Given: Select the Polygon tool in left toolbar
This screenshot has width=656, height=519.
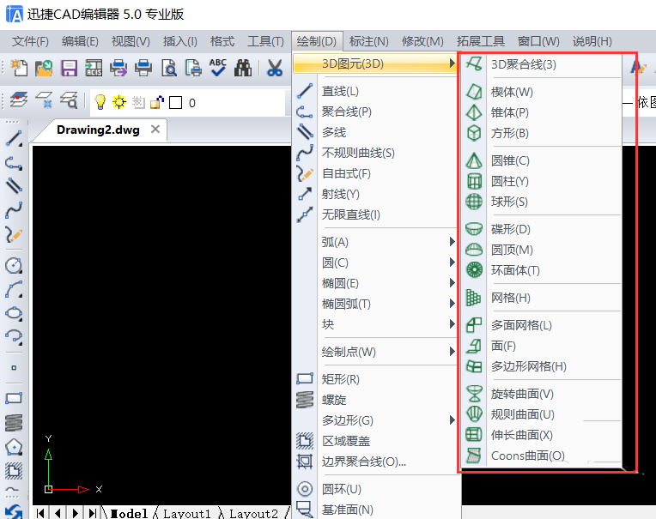Looking at the screenshot, I should (x=14, y=447).
